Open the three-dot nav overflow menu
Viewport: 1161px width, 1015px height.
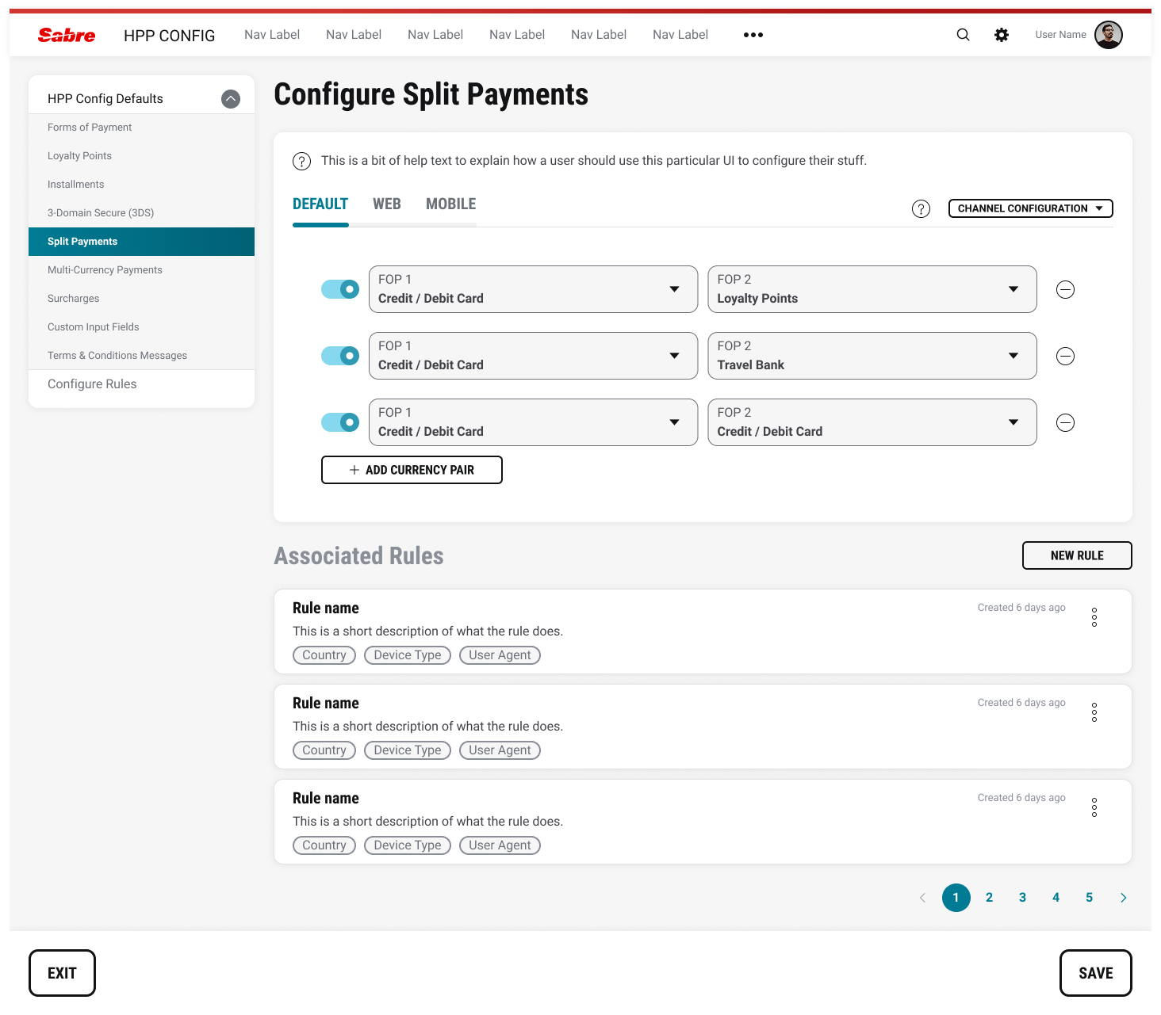tap(753, 35)
